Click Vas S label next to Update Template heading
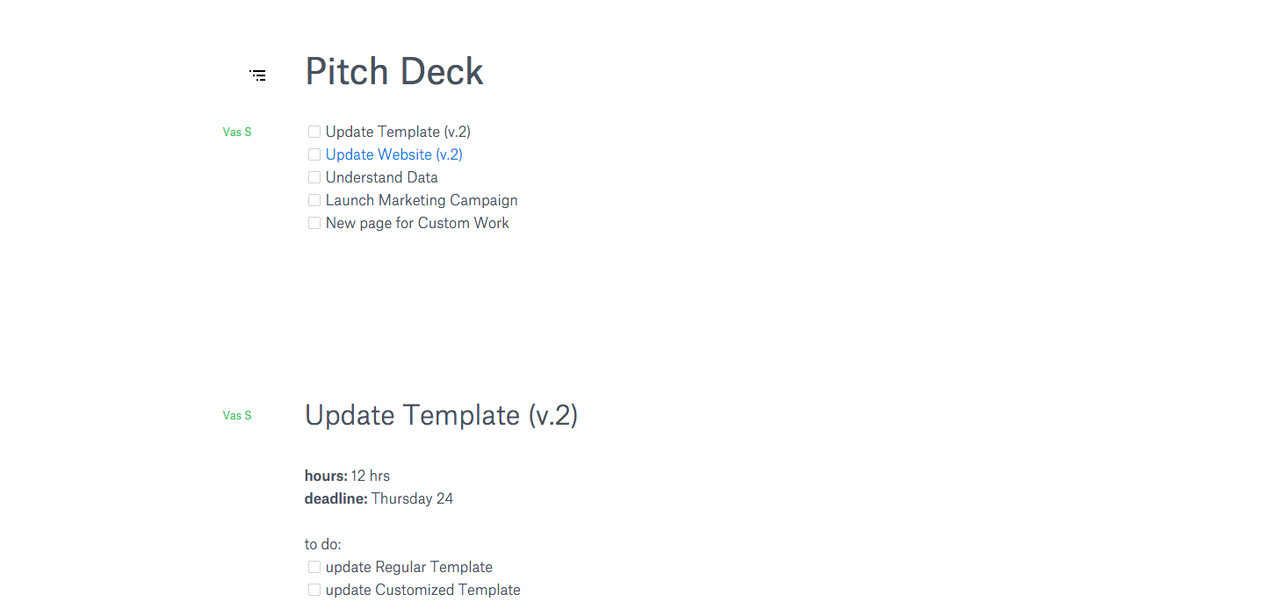Screen dimensions: 1263x609 pyautogui.click(x=237, y=416)
